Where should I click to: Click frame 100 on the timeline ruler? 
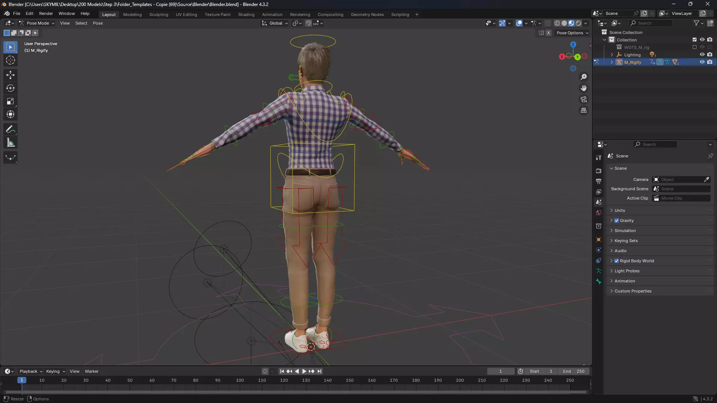click(240, 380)
